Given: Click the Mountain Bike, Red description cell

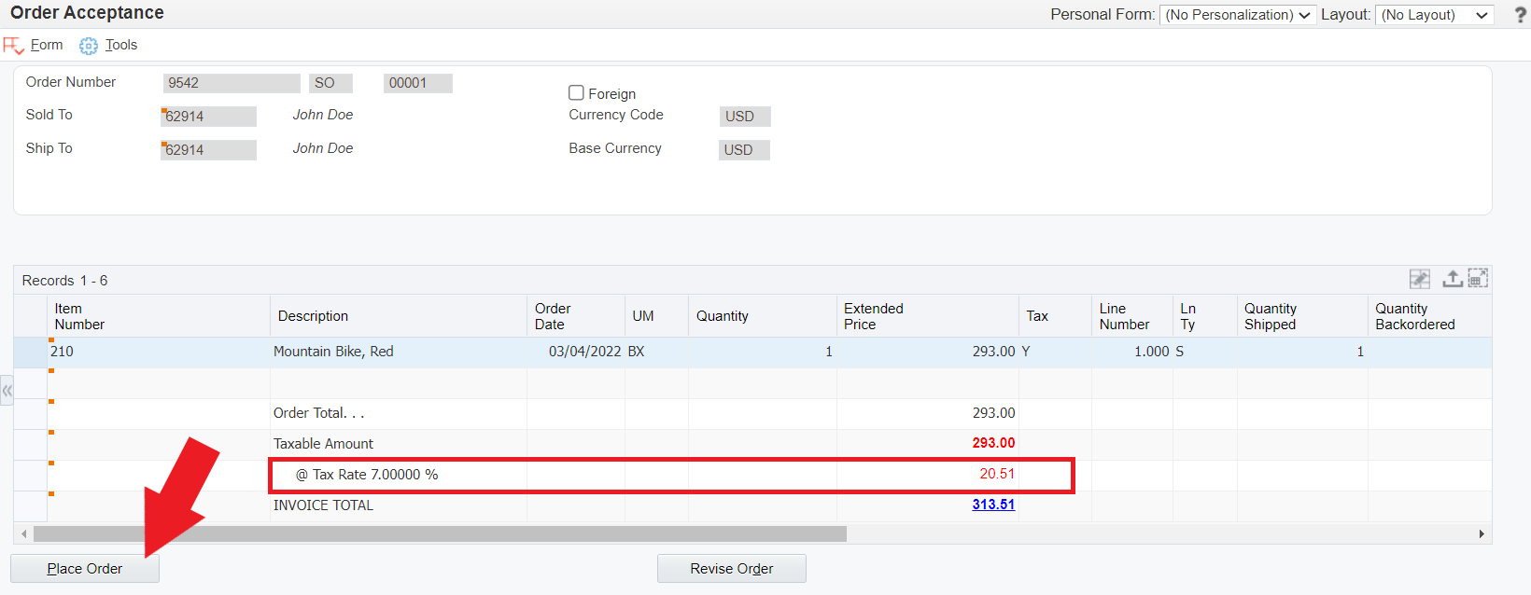Looking at the screenshot, I should pos(399,353).
